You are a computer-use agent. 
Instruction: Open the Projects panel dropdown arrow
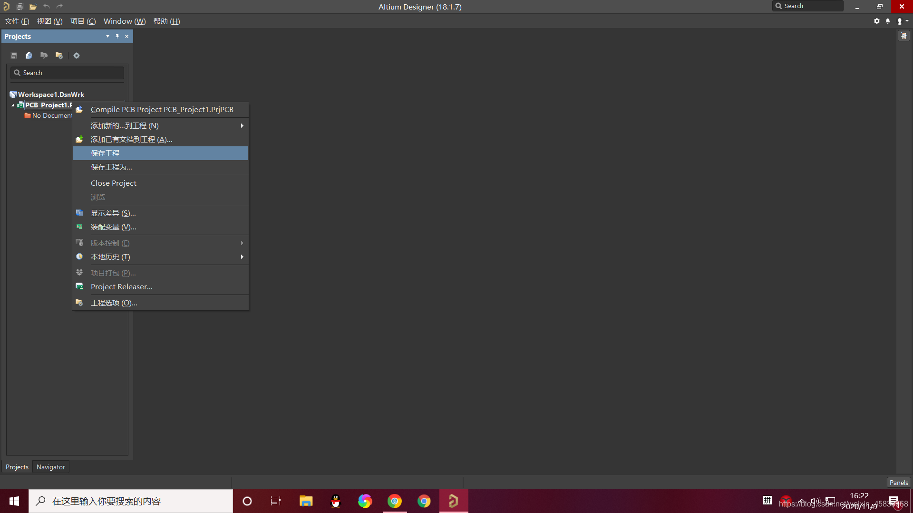tap(107, 36)
